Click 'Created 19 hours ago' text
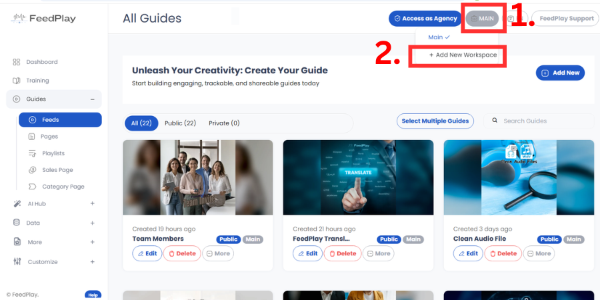600x300 pixels. 164,229
